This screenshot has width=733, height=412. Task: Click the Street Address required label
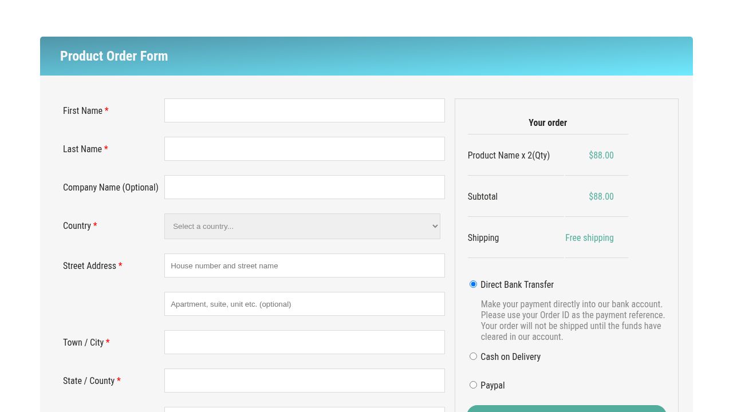(x=89, y=266)
